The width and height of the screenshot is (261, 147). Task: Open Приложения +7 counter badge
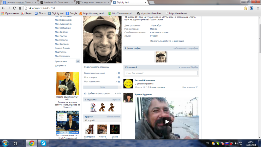coord(78,61)
